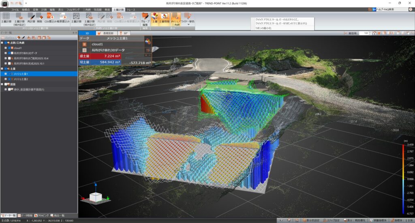Image resolution: width=415 pixels, height=223 pixels.
Task: Click the 土量情報 display icon
Action: (x=165, y=17)
